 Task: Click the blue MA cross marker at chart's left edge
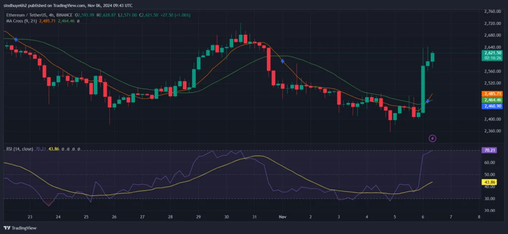click(16, 39)
